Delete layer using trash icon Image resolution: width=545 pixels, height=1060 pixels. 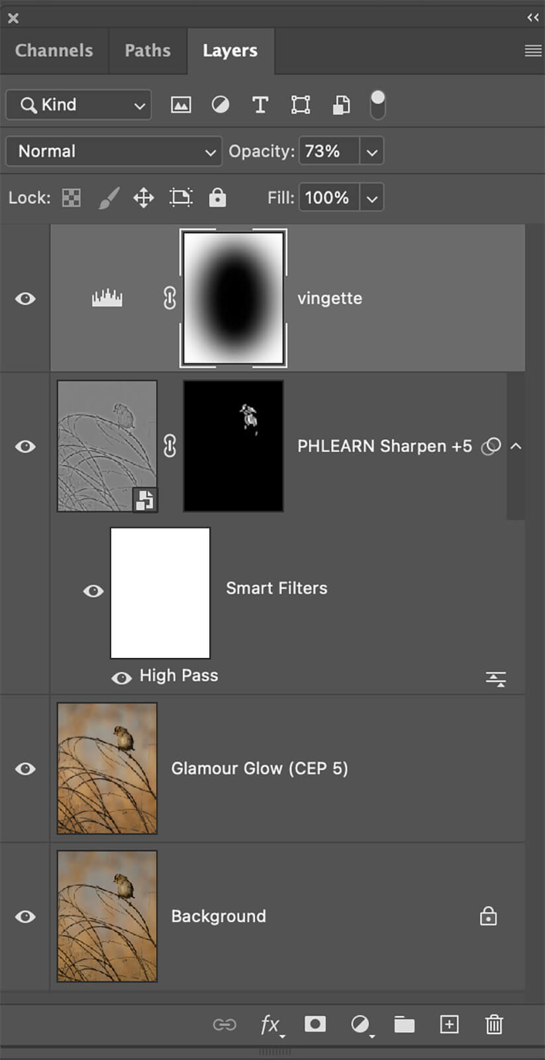tap(494, 1024)
